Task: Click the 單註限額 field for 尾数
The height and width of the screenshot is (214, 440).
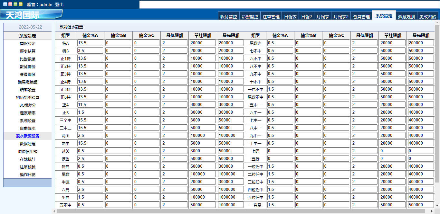Action: tap(203, 174)
